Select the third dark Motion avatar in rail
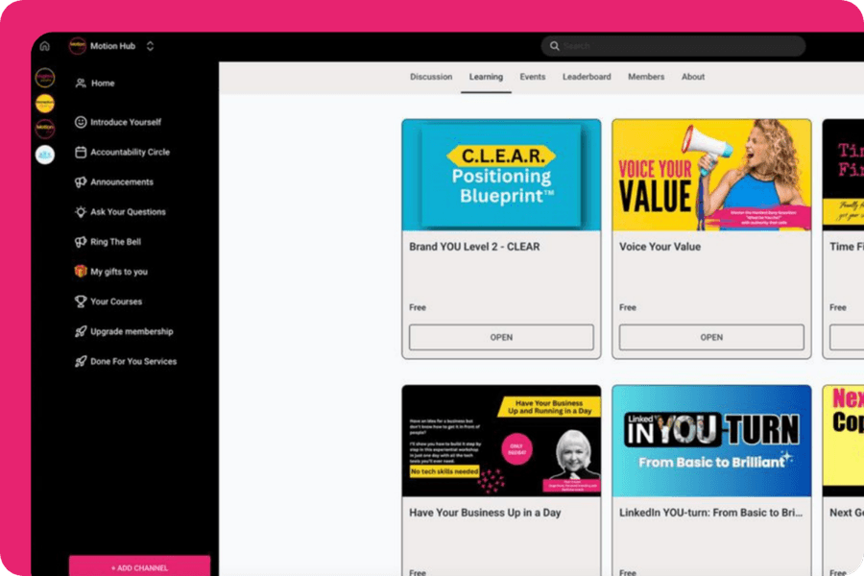The image size is (864, 576). pyautogui.click(x=45, y=129)
